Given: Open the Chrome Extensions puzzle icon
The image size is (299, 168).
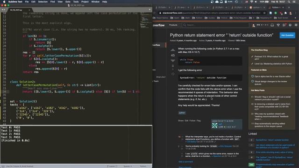Looking at the screenshot, I should coord(285,13).
